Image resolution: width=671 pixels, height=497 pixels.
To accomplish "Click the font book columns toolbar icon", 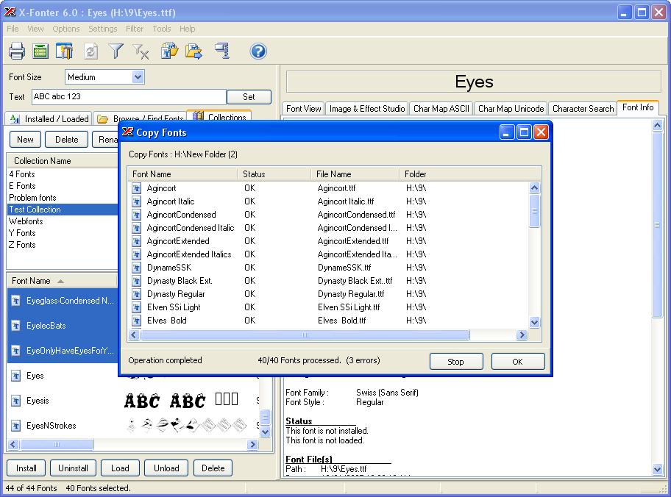I will (64, 51).
